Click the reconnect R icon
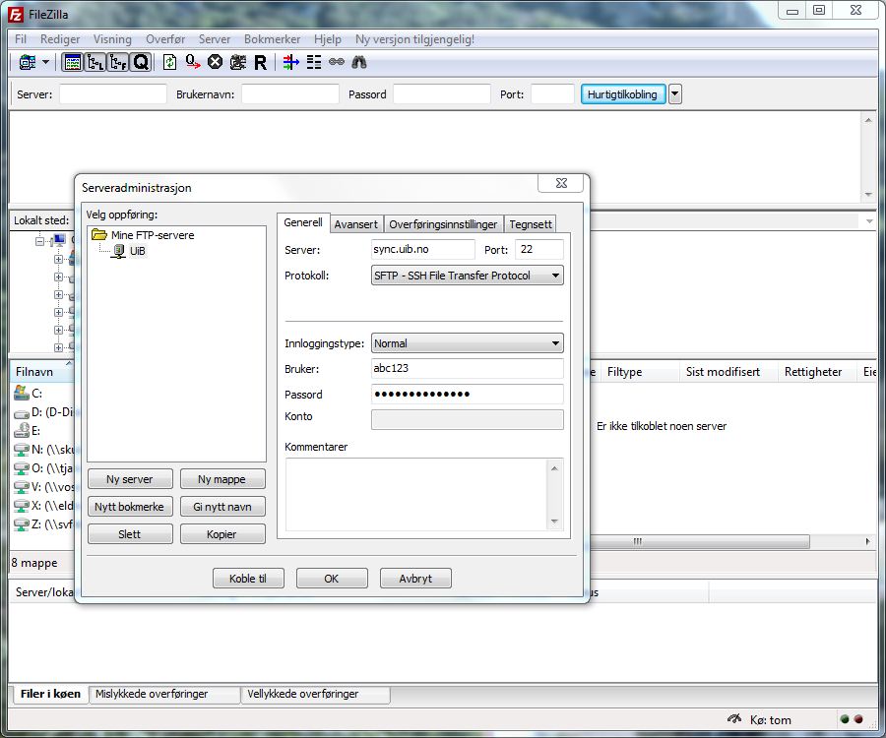The image size is (886, 738). [x=260, y=62]
